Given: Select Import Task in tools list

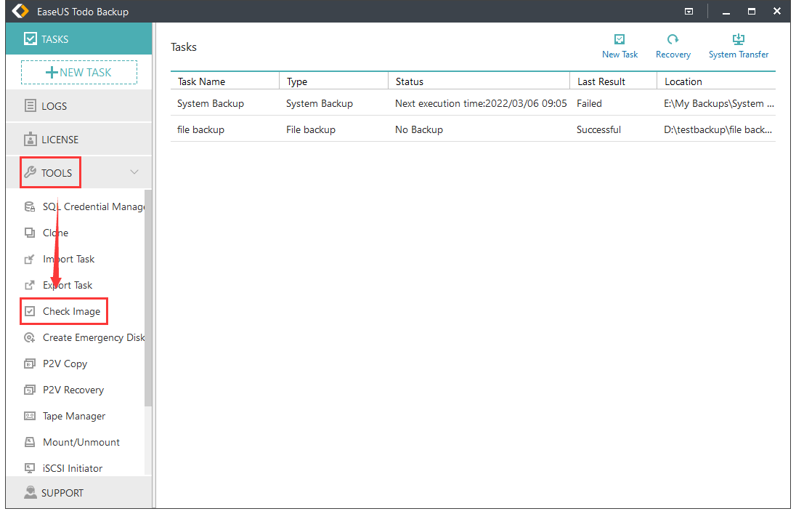Looking at the screenshot, I should tap(68, 260).
